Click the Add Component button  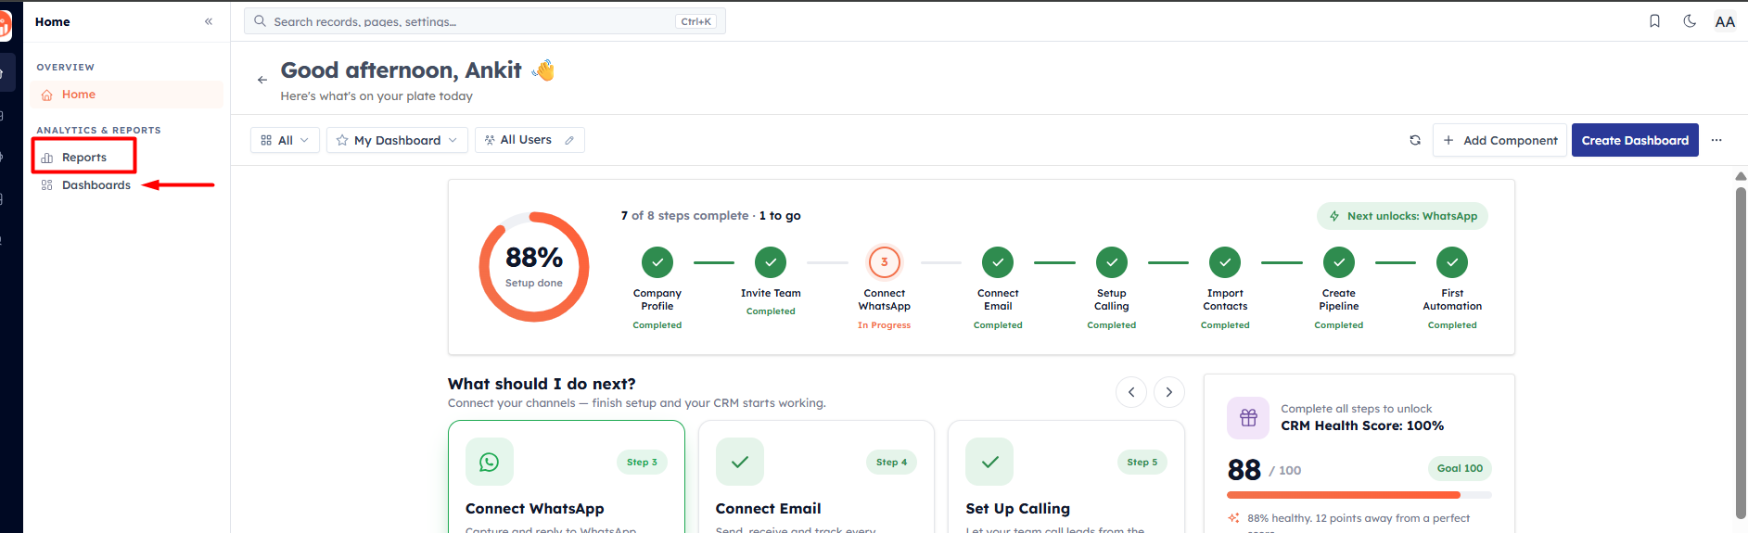pos(1499,140)
